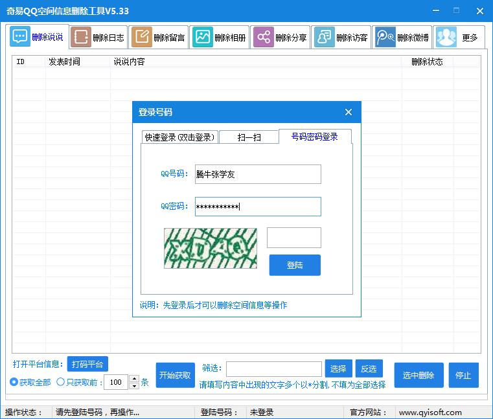This screenshot has width=493, height=419.
Task: Focus the captcha code input box
Action: click(293, 238)
